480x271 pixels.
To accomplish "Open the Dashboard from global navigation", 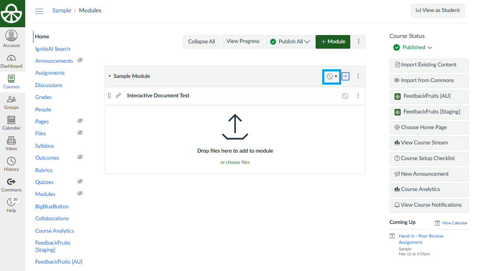I will [12, 61].
